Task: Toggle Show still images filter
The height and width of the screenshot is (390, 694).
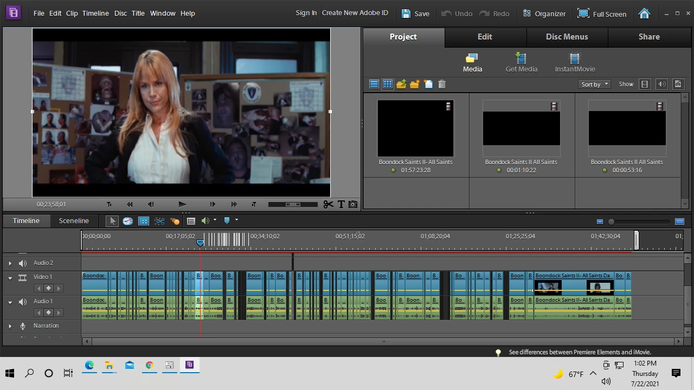Action: tap(678, 84)
